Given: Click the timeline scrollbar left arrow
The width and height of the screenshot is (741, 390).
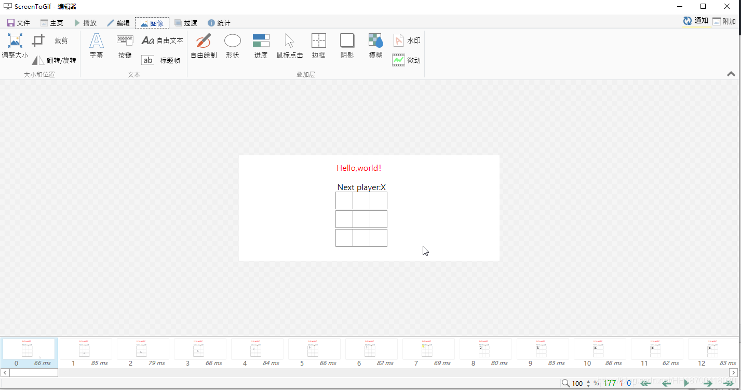Looking at the screenshot, I should (x=5, y=372).
